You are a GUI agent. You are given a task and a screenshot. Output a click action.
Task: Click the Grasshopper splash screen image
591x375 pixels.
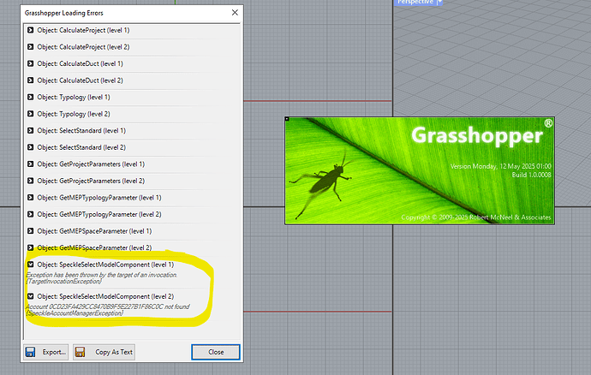[x=420, y=170]
